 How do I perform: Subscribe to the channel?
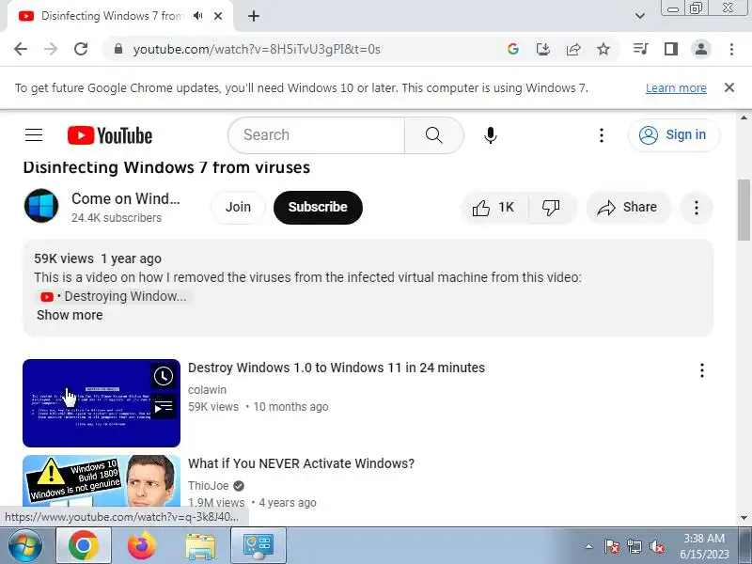318,207
